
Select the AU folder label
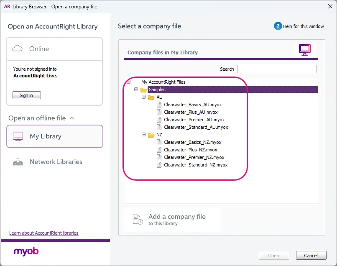point(159,97)
